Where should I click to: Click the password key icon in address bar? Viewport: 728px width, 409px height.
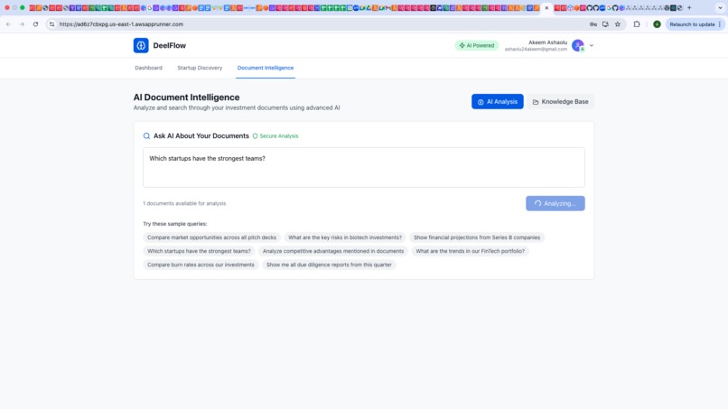click(x=593, y=24)
